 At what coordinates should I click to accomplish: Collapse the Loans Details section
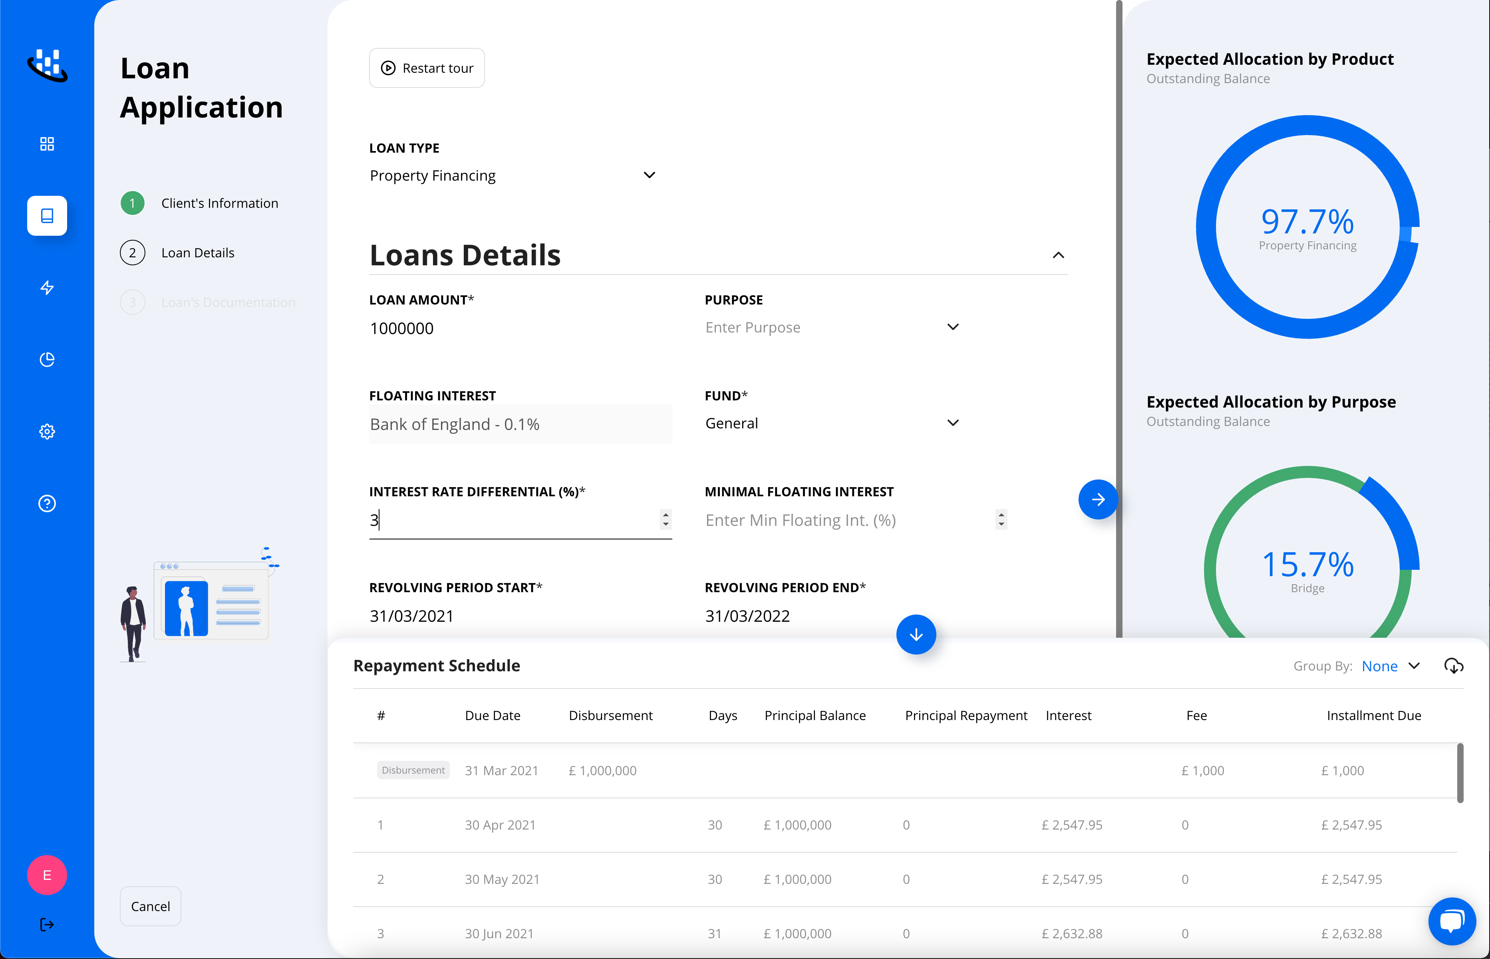(x=1058, y=255)
